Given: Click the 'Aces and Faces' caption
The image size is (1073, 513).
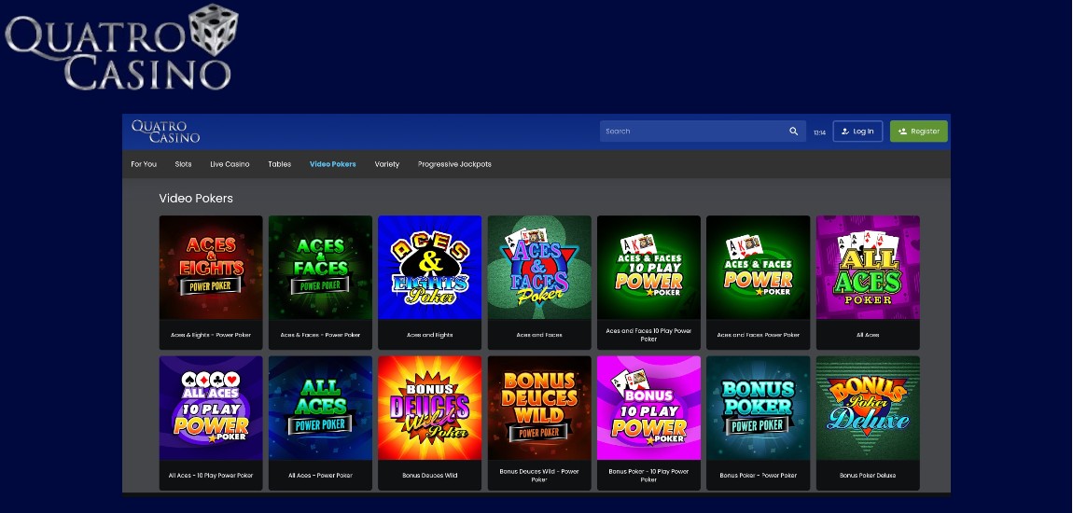Looking at the screenshot, I should click(x=539, y=335).
